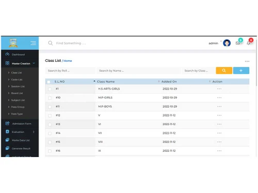Click the blue plus add button
Image resolution: width=258 pixels, height=193 pixels.
pos(241,71)
